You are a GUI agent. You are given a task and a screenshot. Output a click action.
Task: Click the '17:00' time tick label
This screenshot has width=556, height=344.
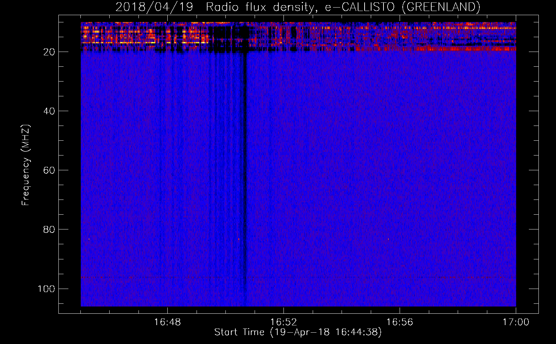point(516,322)
